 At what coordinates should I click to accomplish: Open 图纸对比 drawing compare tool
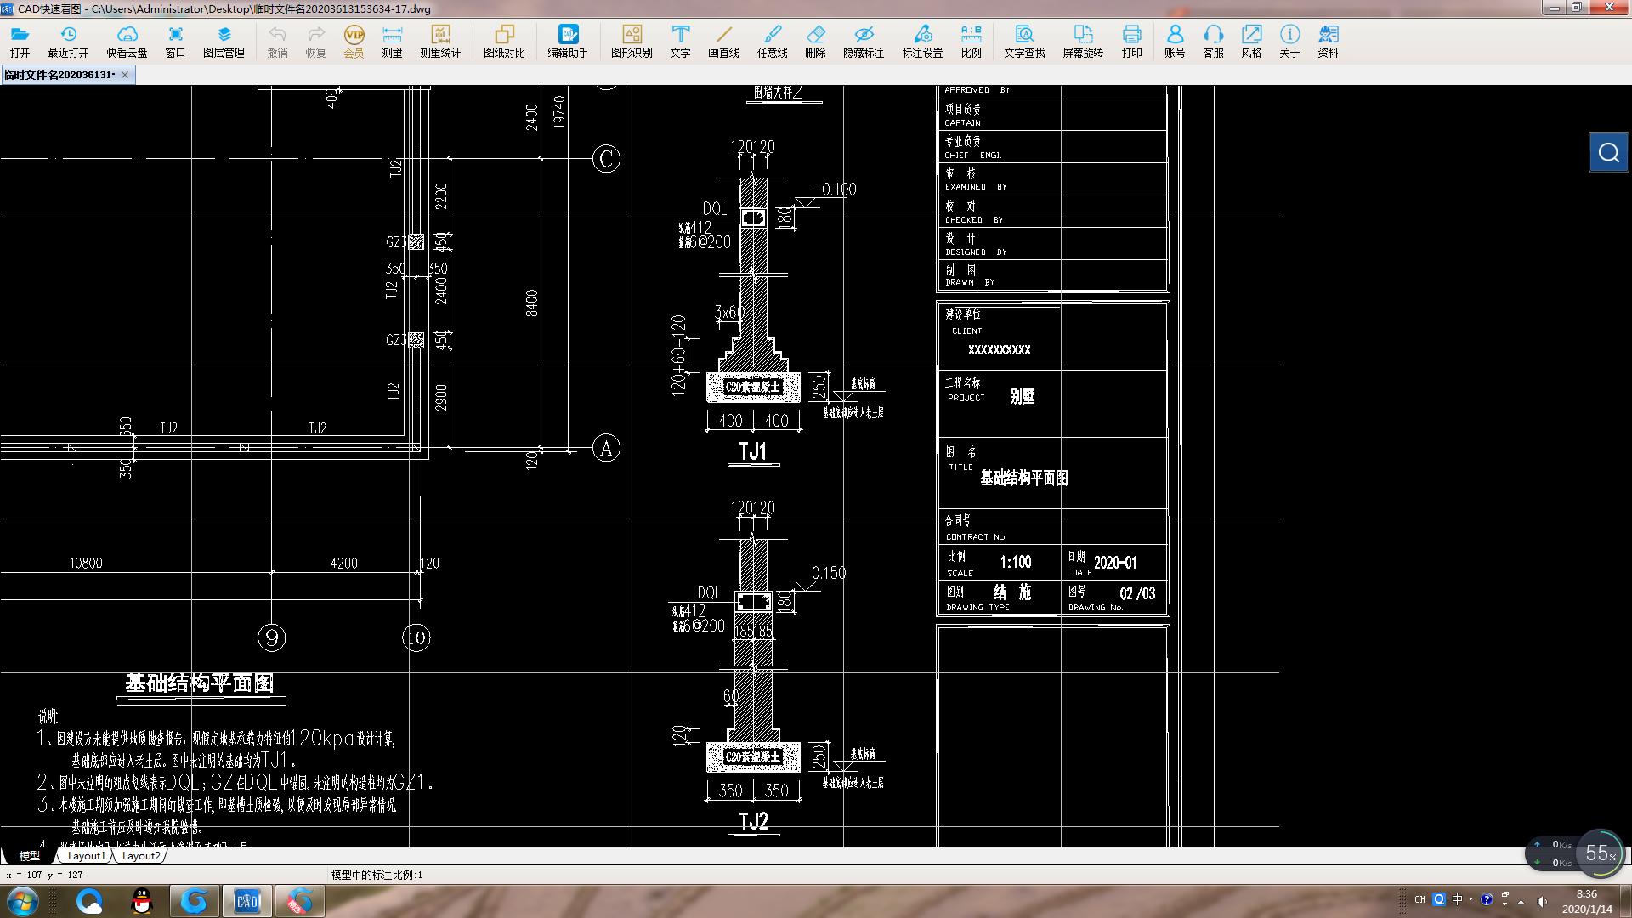504,40
